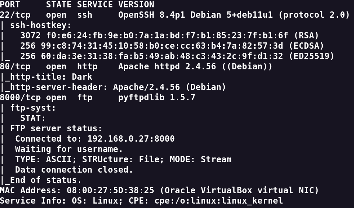Click the RSA 3072 host key fingerprint
Screen dimensions: 354x208
click(167, 35)
